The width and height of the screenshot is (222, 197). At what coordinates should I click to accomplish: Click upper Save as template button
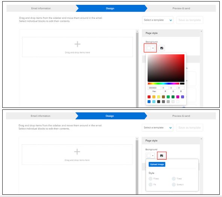coord(190,20)
